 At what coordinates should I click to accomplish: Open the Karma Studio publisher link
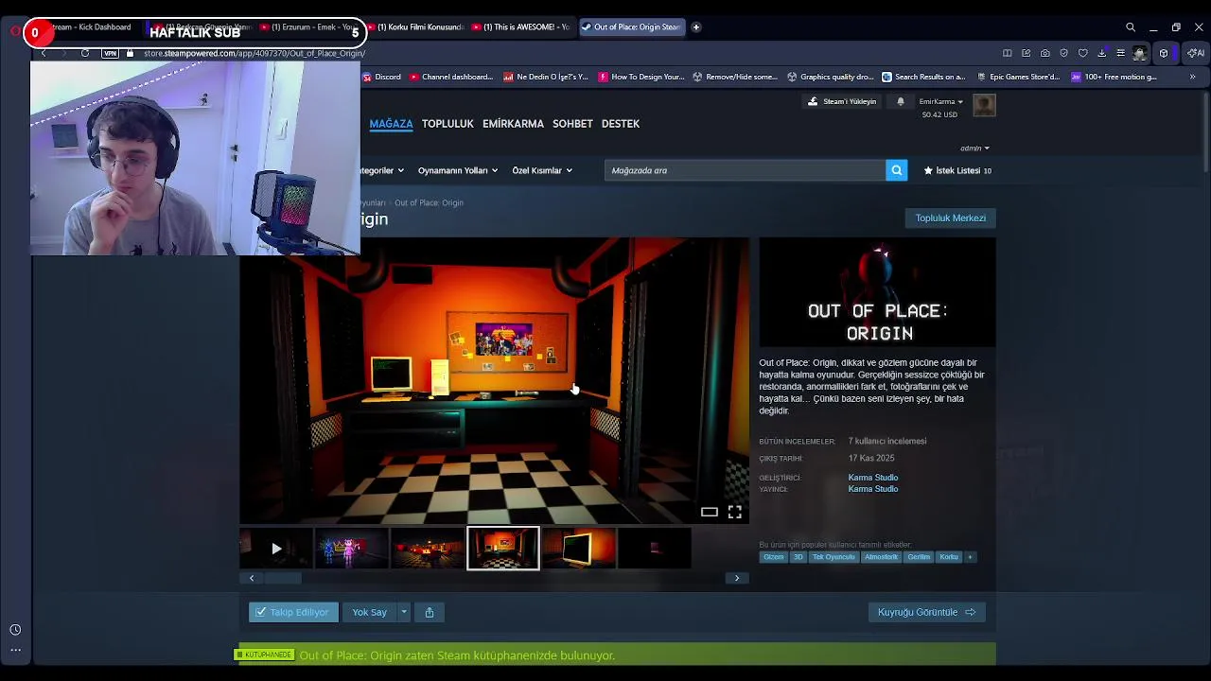pos(872,489)
